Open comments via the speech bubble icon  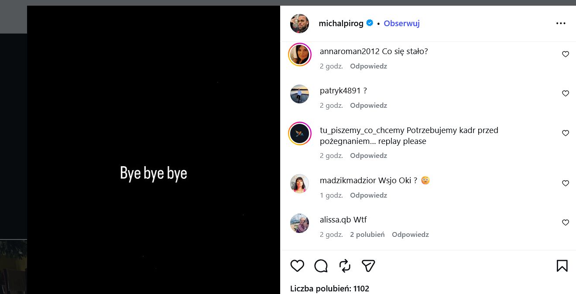coord(321,266)
